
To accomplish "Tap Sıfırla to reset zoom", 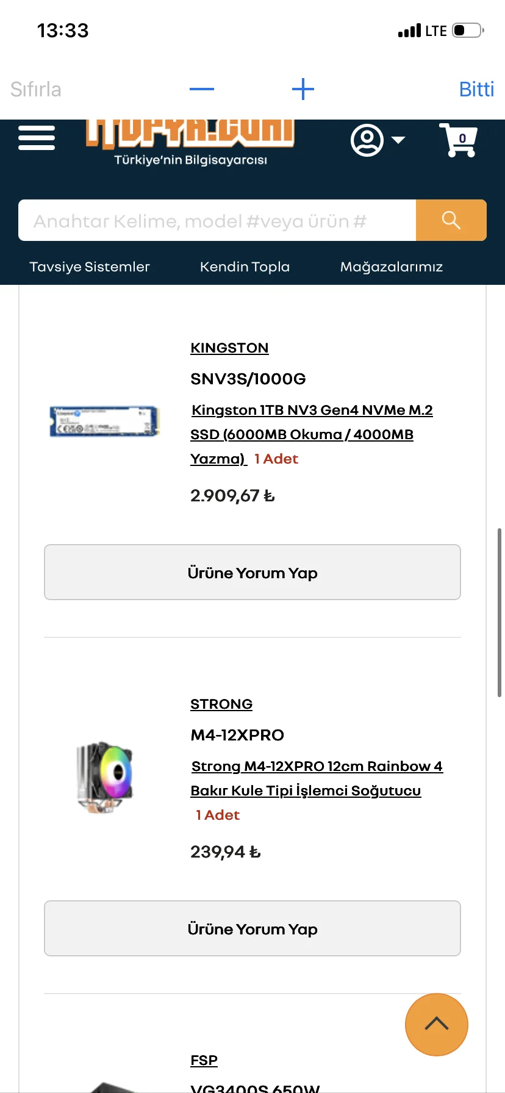I will pos(36,89).
